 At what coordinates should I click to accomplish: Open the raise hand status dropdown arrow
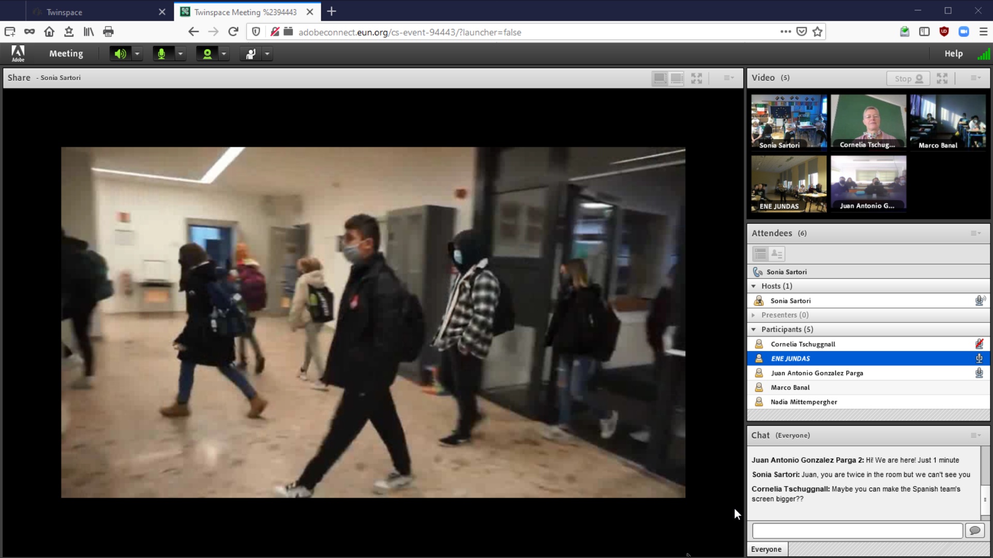[267, 54]
